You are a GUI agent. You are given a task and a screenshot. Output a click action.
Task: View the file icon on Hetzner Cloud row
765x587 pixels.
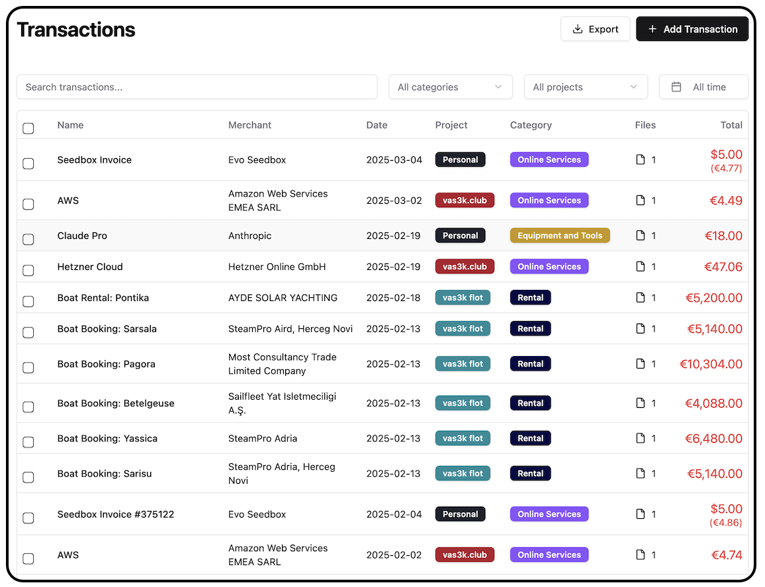click(641, 266)
